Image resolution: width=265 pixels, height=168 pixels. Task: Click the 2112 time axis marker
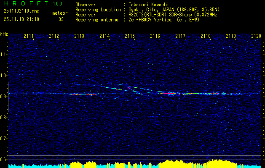click(x=54, y=36)
